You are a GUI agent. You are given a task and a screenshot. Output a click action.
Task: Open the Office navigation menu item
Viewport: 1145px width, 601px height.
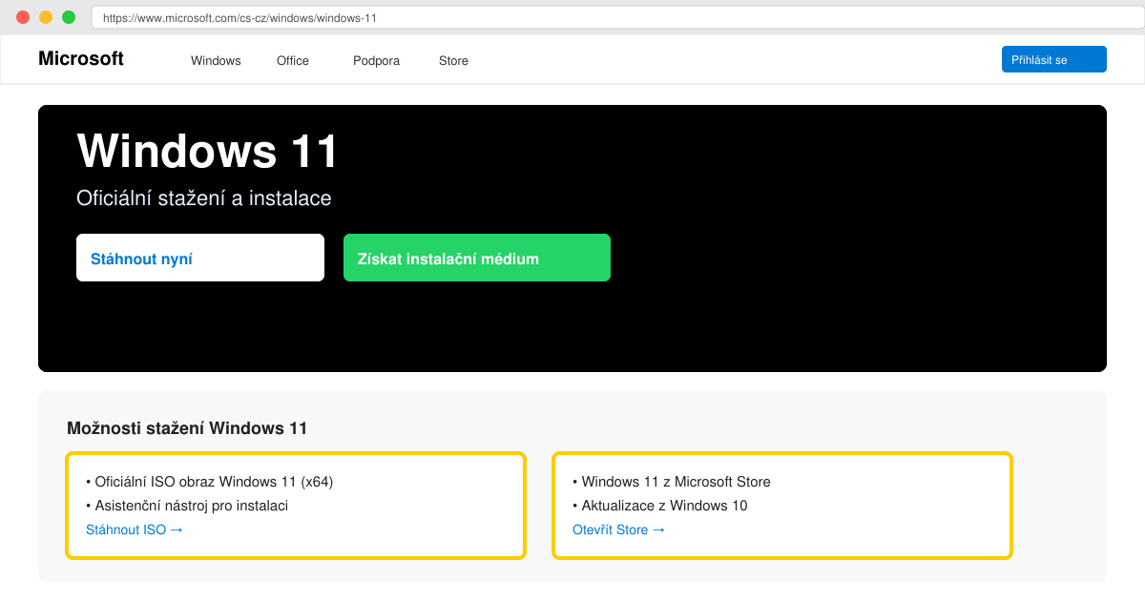293,60
